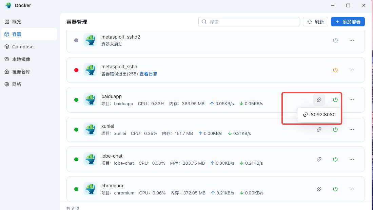Click the 容器管理 page heading
This screenshot has height=210, width=373.
77,22
